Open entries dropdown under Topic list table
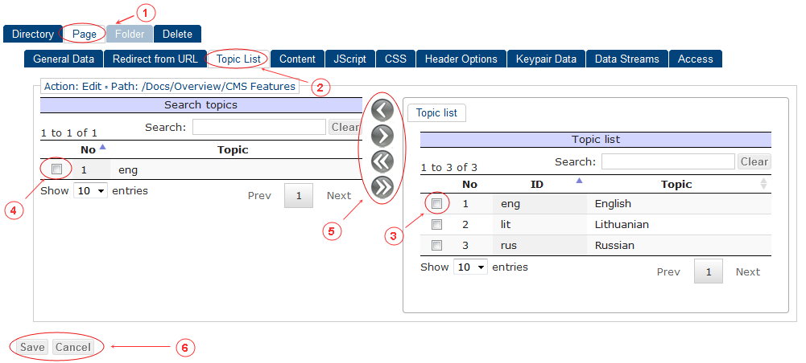The height and width of the screenshot is (363, 806). [x=470, y=267]
